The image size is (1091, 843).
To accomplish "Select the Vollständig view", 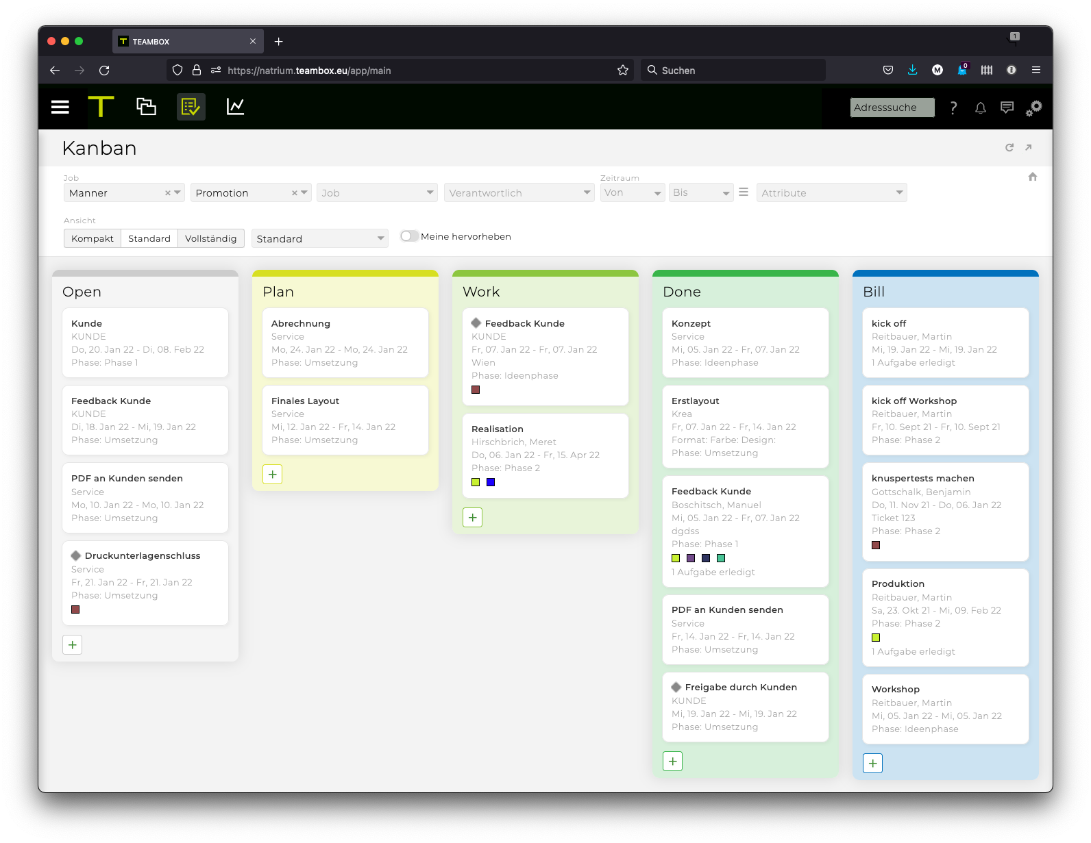I will pyautogui.click(x=211, y=238).
